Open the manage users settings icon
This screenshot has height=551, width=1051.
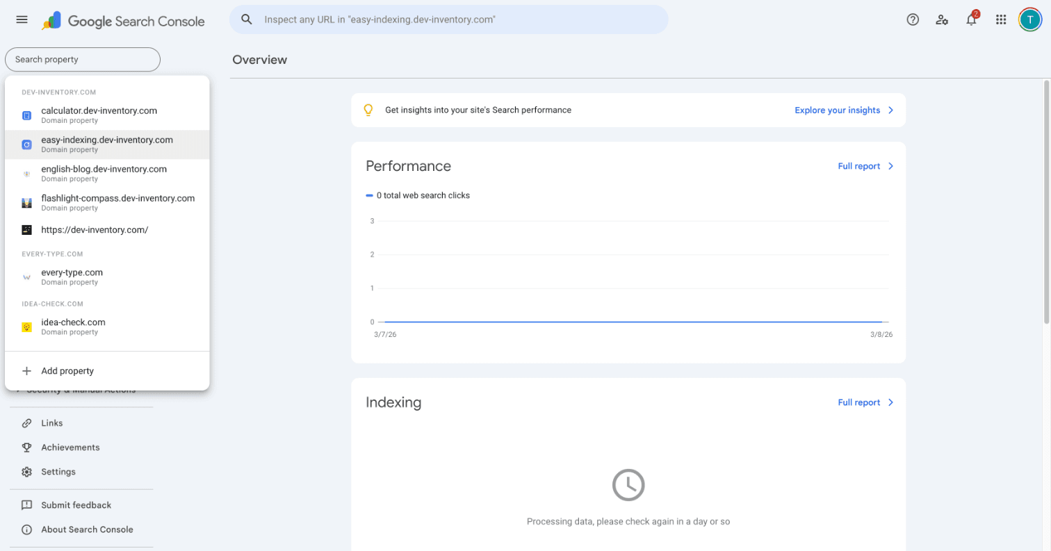(x=942, y=19)
